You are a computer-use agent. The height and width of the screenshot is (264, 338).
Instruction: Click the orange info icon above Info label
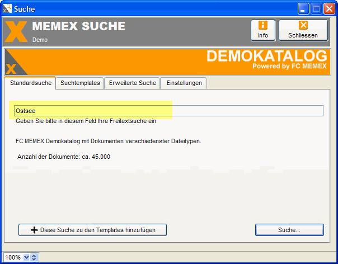tap(263, 25)
